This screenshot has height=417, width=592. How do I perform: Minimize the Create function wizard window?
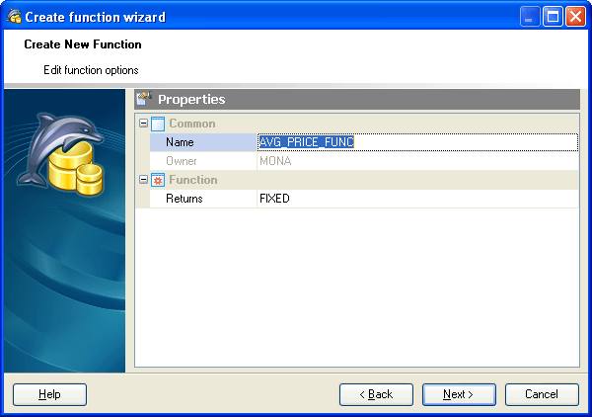click(531, 17)
